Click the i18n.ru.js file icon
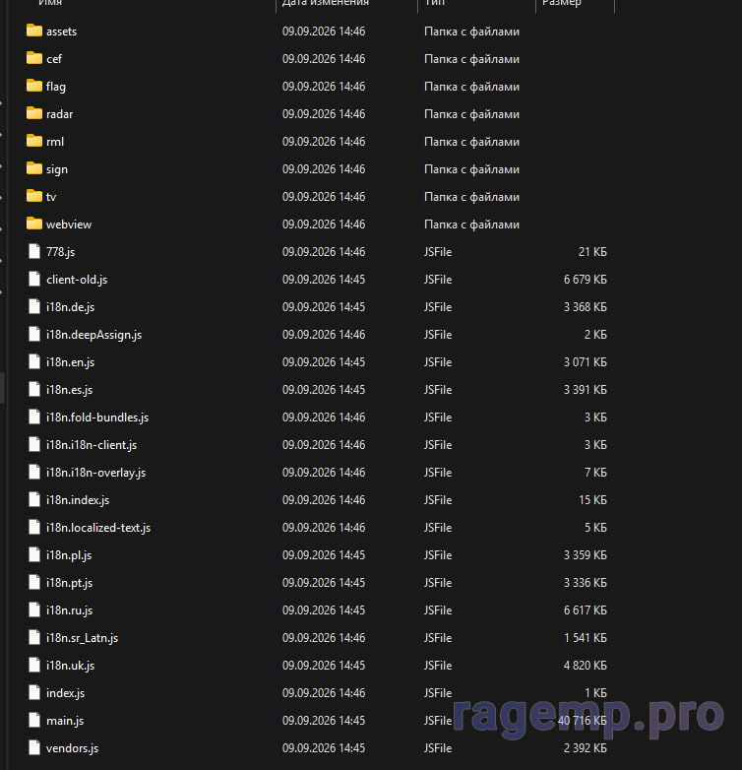The width and height of the screenshot is (742, 770). pyautogui.click(x=34, y=610)
